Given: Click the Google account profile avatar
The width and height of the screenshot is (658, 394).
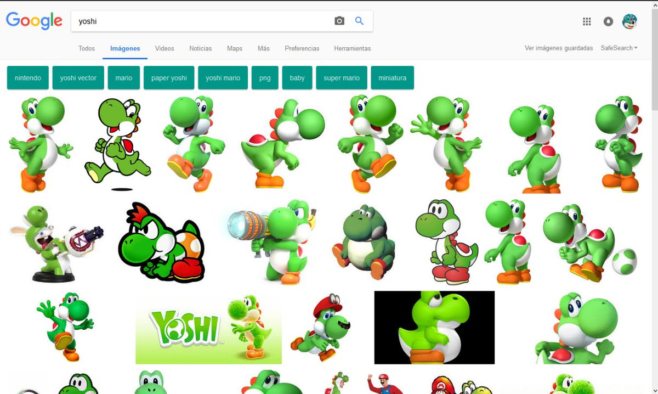Looking at the screenshot, I should (629, 21).
